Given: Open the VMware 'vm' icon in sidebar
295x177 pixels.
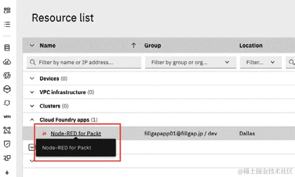Looking at the screenshot, I should pos(7,117).
